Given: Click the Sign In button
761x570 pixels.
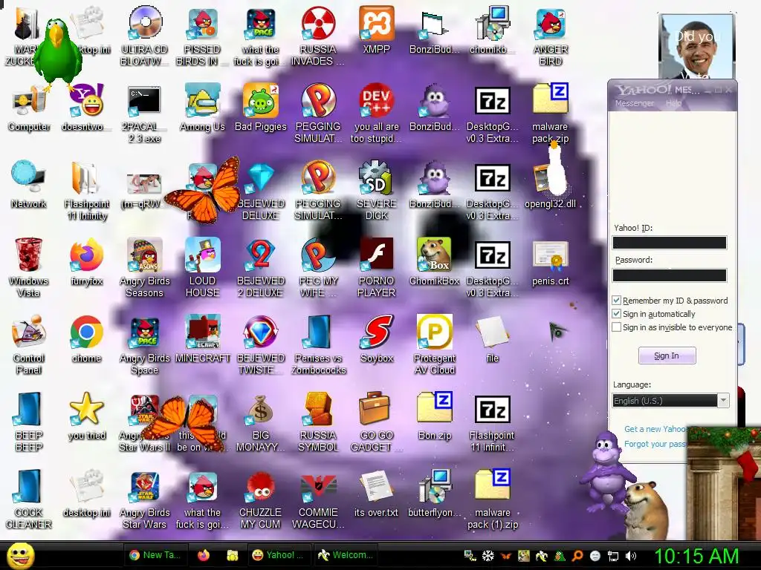Looking at the screenshot, I should (667, 356).
